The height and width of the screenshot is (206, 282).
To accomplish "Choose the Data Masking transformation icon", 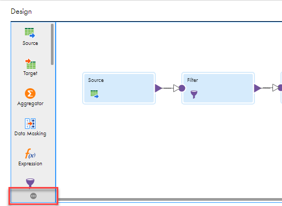I will (30, 124).
